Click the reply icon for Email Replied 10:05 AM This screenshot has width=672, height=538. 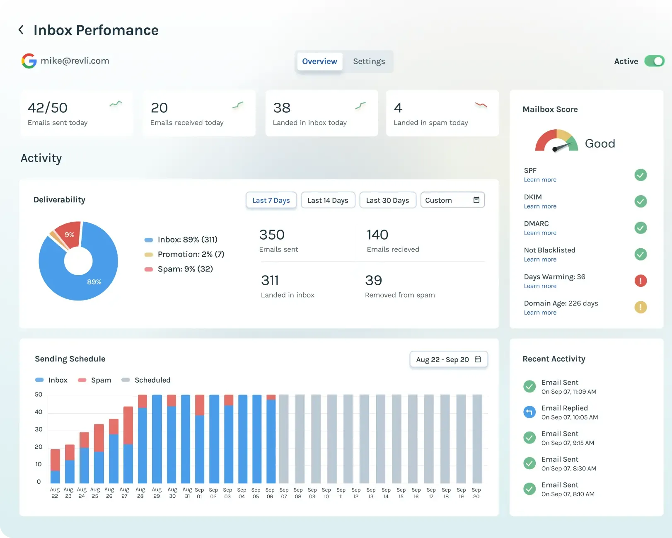(529, 412)
